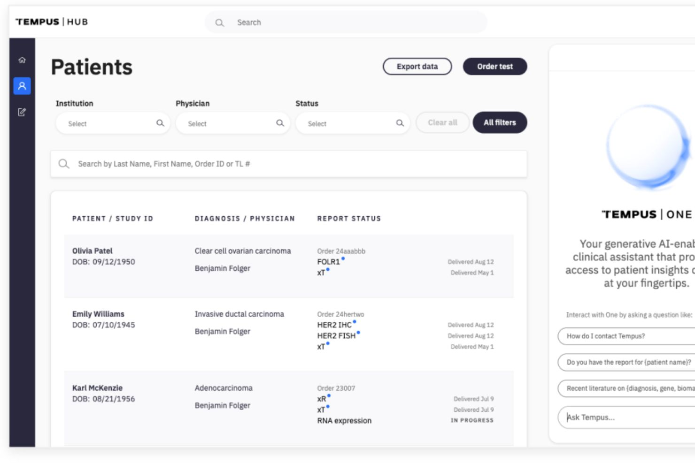Open the xT report under Order 24hertwo
The width and height of the screenshot is (695, 463).
tap(321, 347)
